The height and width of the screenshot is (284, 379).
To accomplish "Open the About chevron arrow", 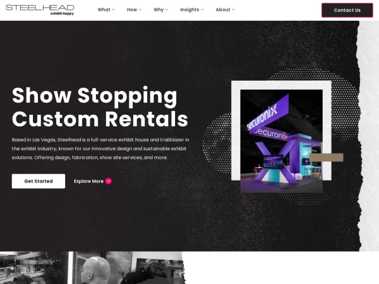I will pyautogui.click(x=233, y=9).
